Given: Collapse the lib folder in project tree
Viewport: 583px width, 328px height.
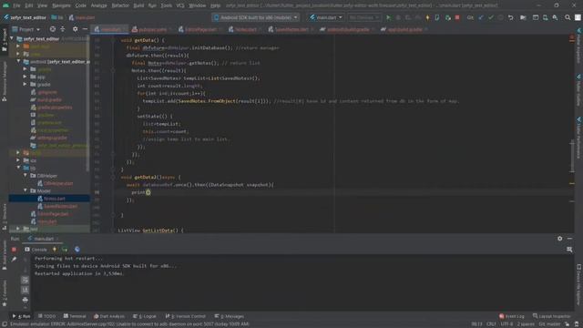Looking at the screenshot, I should coord(18,168).
